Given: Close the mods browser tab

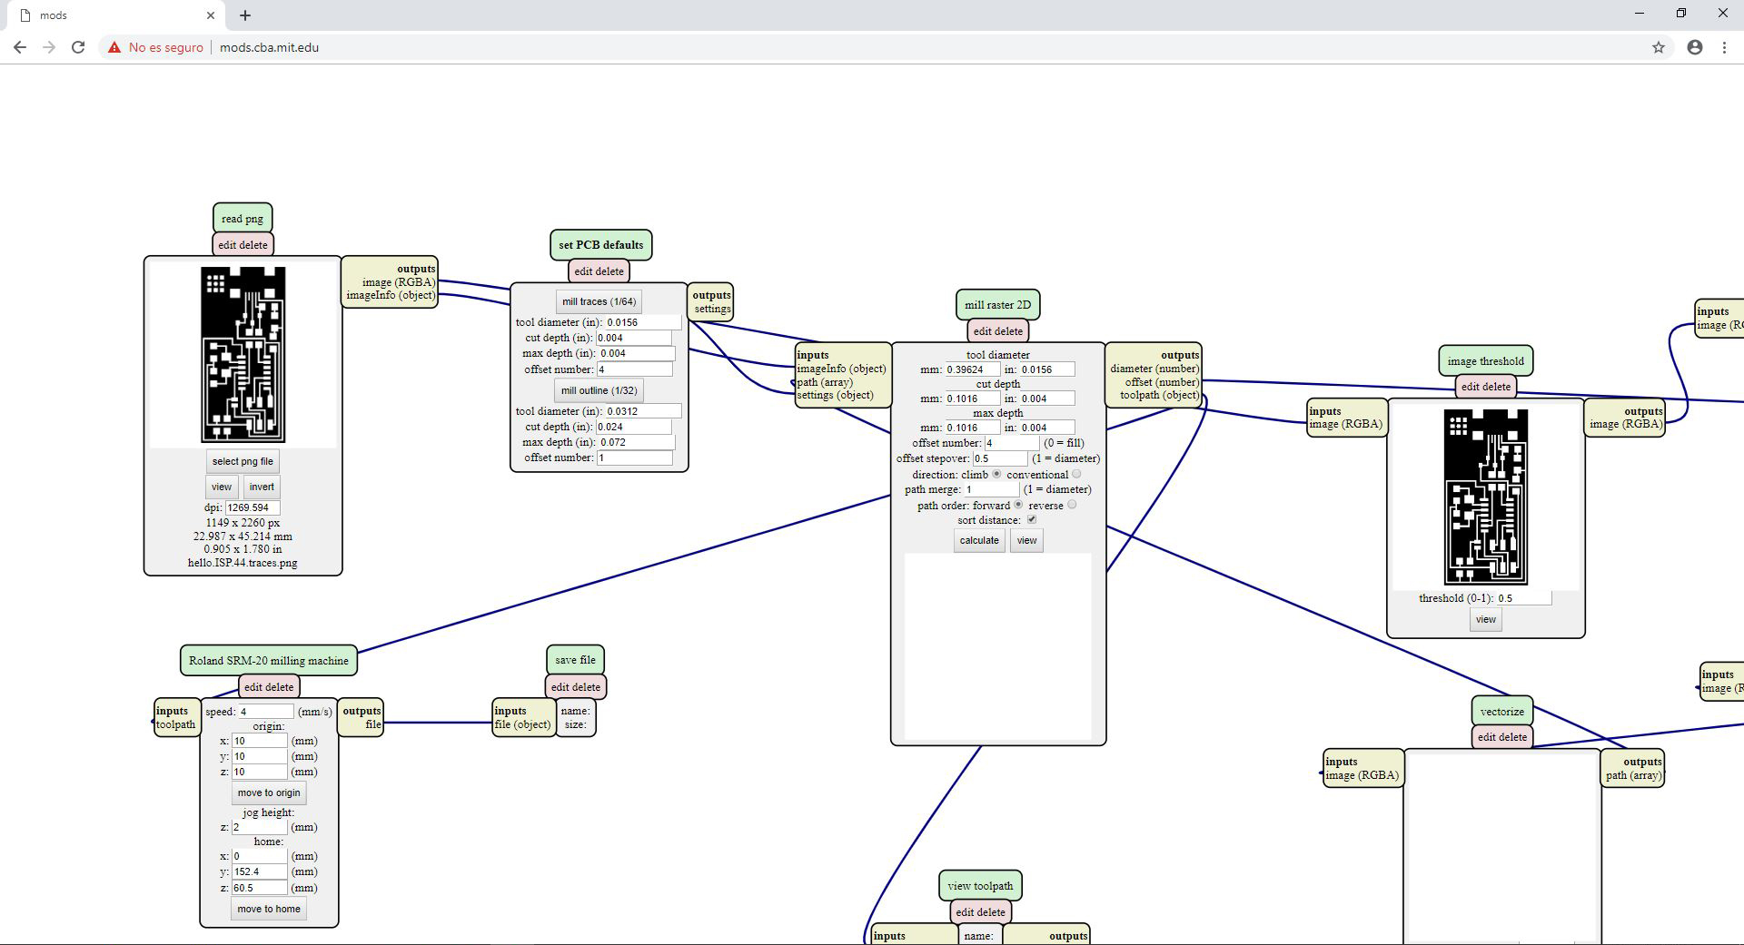Looking at the screenshot, I should pyautogui.click(x=211, y=15).
